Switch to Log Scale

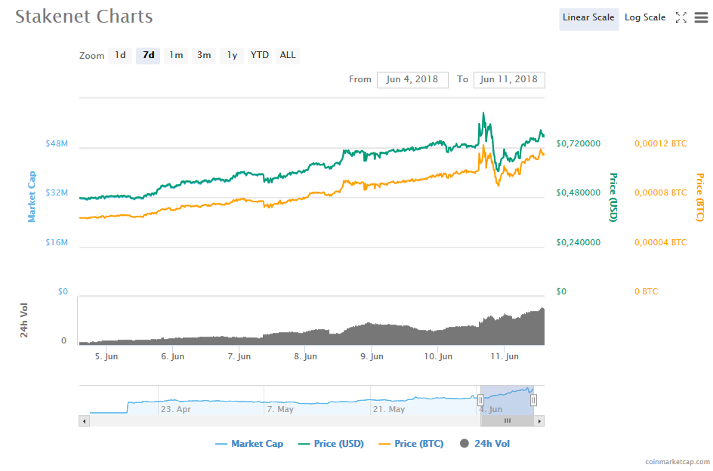click(645, 17)
